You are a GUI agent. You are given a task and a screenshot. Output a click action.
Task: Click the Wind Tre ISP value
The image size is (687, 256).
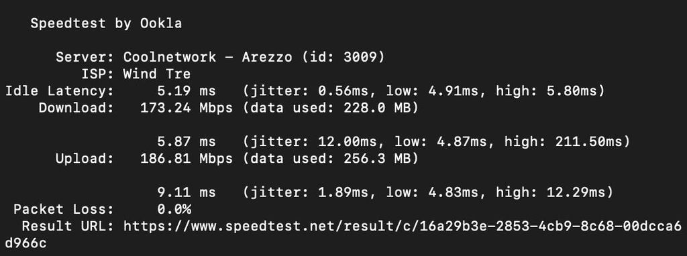click(157, 74)
